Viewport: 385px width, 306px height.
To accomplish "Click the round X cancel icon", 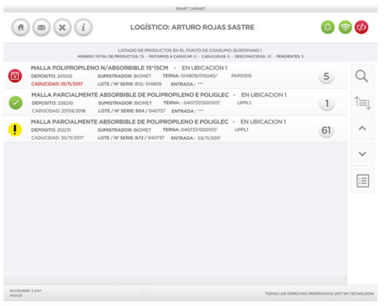I will (x=61, y=28).
